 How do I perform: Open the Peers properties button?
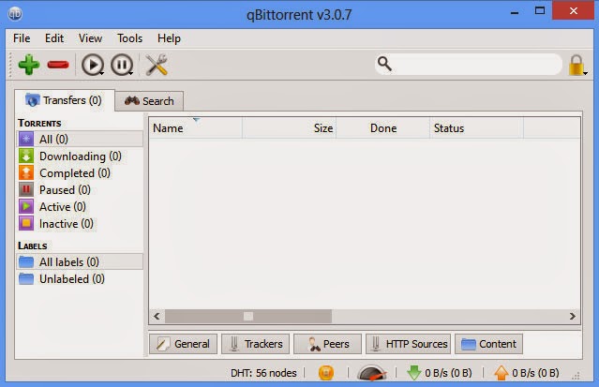[328, 344]
